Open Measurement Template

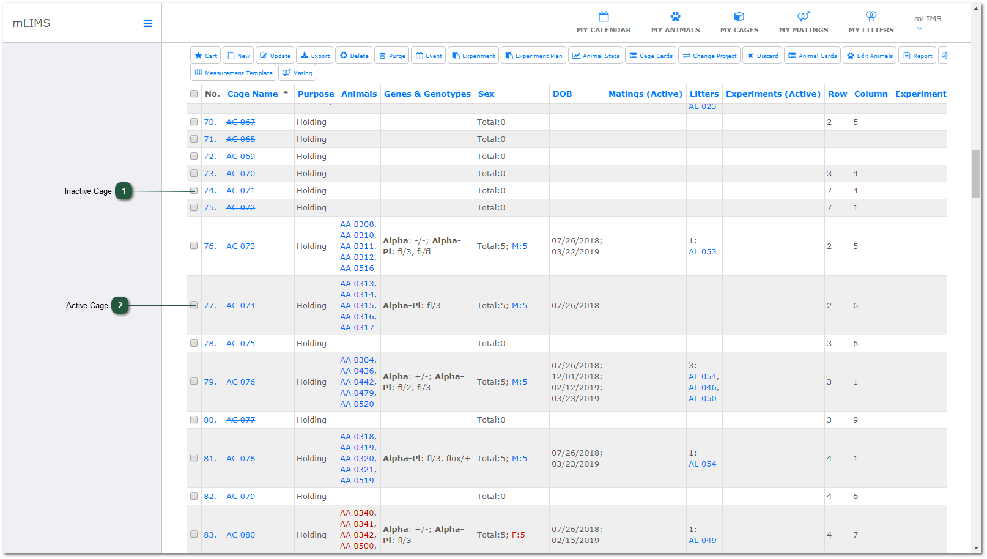coord(234,73)
